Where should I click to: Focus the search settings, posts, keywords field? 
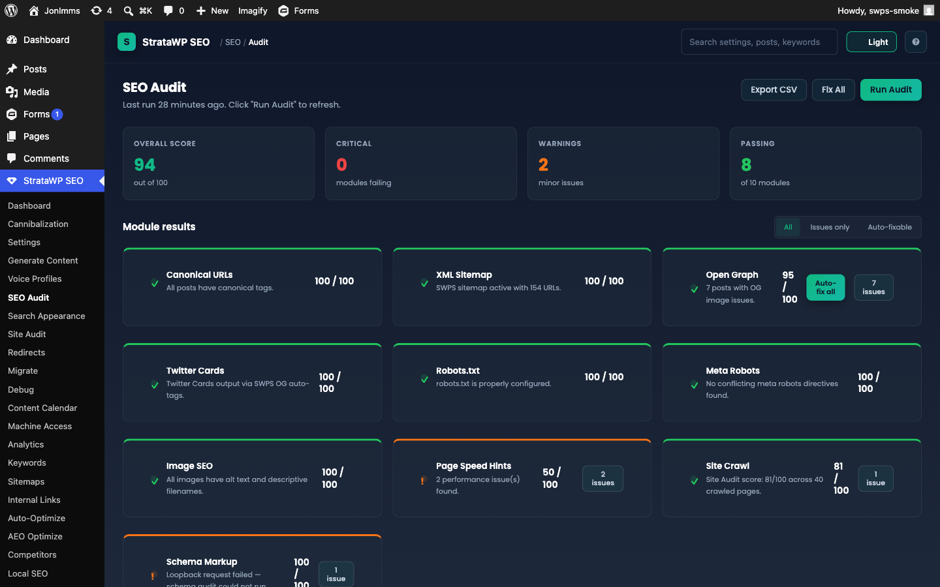(x=759, y=42)
